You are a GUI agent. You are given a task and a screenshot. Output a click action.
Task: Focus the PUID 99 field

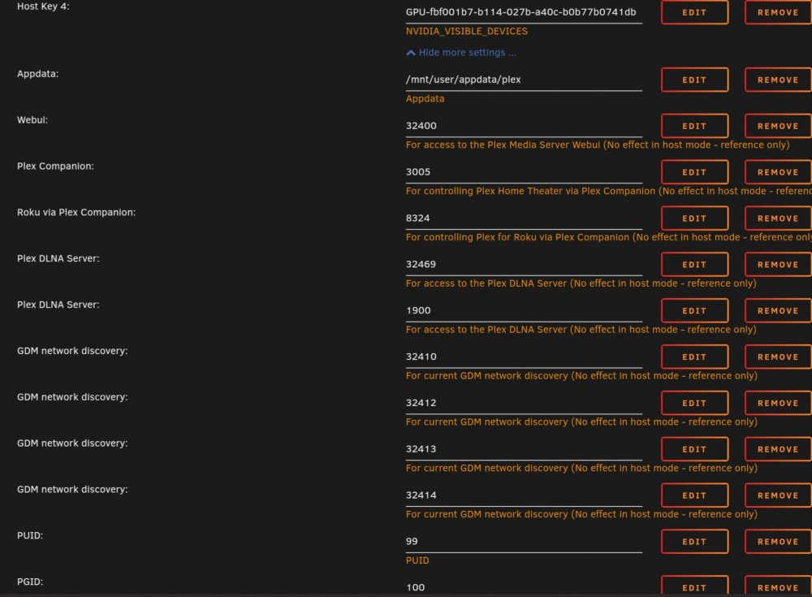tap(524, 541)
